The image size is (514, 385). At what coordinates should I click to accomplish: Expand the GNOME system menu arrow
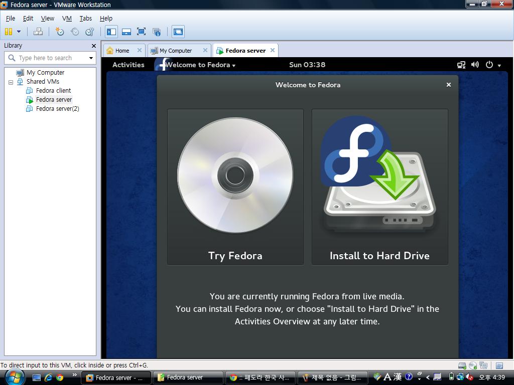coord(499,66)
